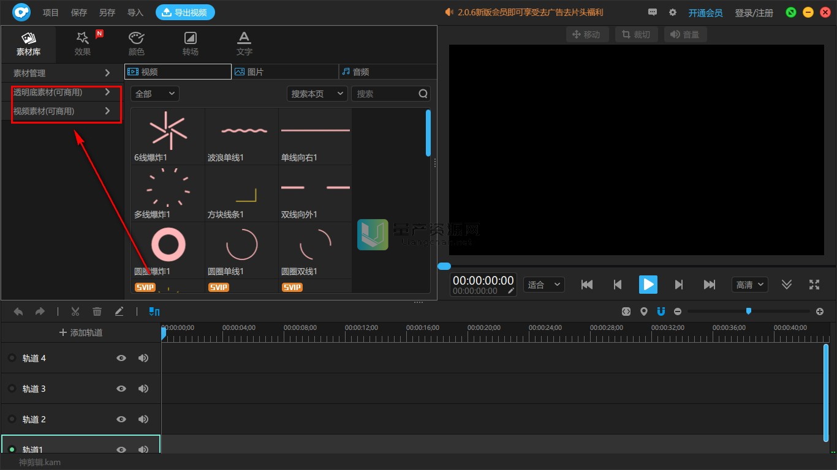The image size is (837, 470).
Task: Switch to the 转场 transitions tab
Action: pyautogui.click(x=191, y=44)
